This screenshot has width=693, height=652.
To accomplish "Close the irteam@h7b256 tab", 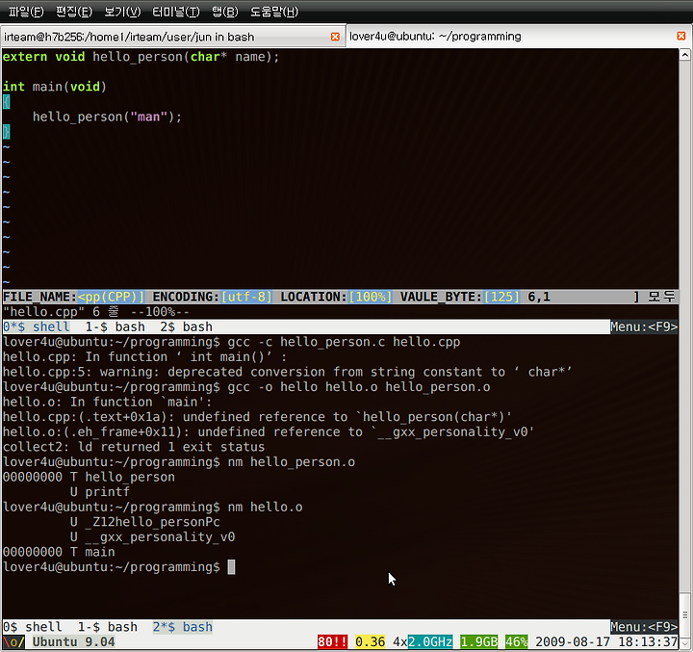I will [336, 37].
